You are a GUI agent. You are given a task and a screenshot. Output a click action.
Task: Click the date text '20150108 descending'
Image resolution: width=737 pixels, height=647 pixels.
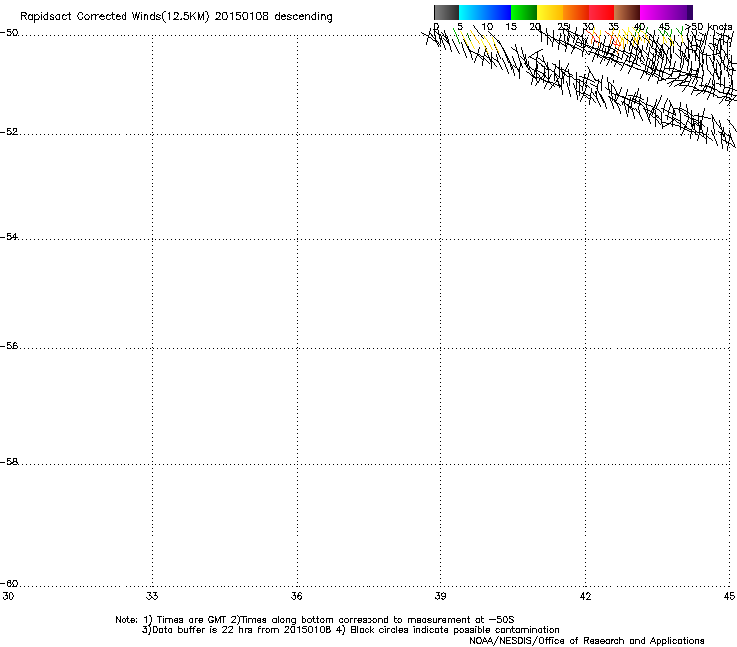274,17
